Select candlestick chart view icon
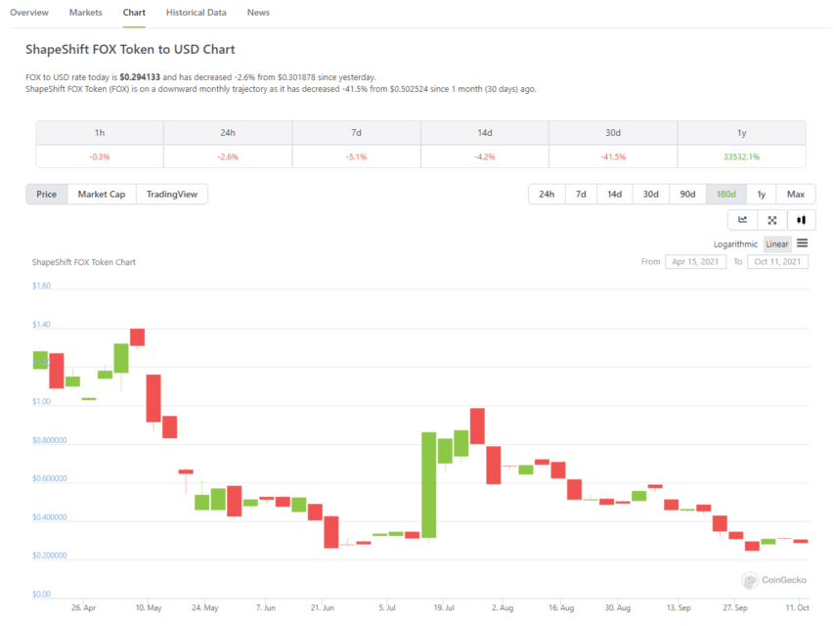Viewport: 834px width, 626px height. coord(801,220)
